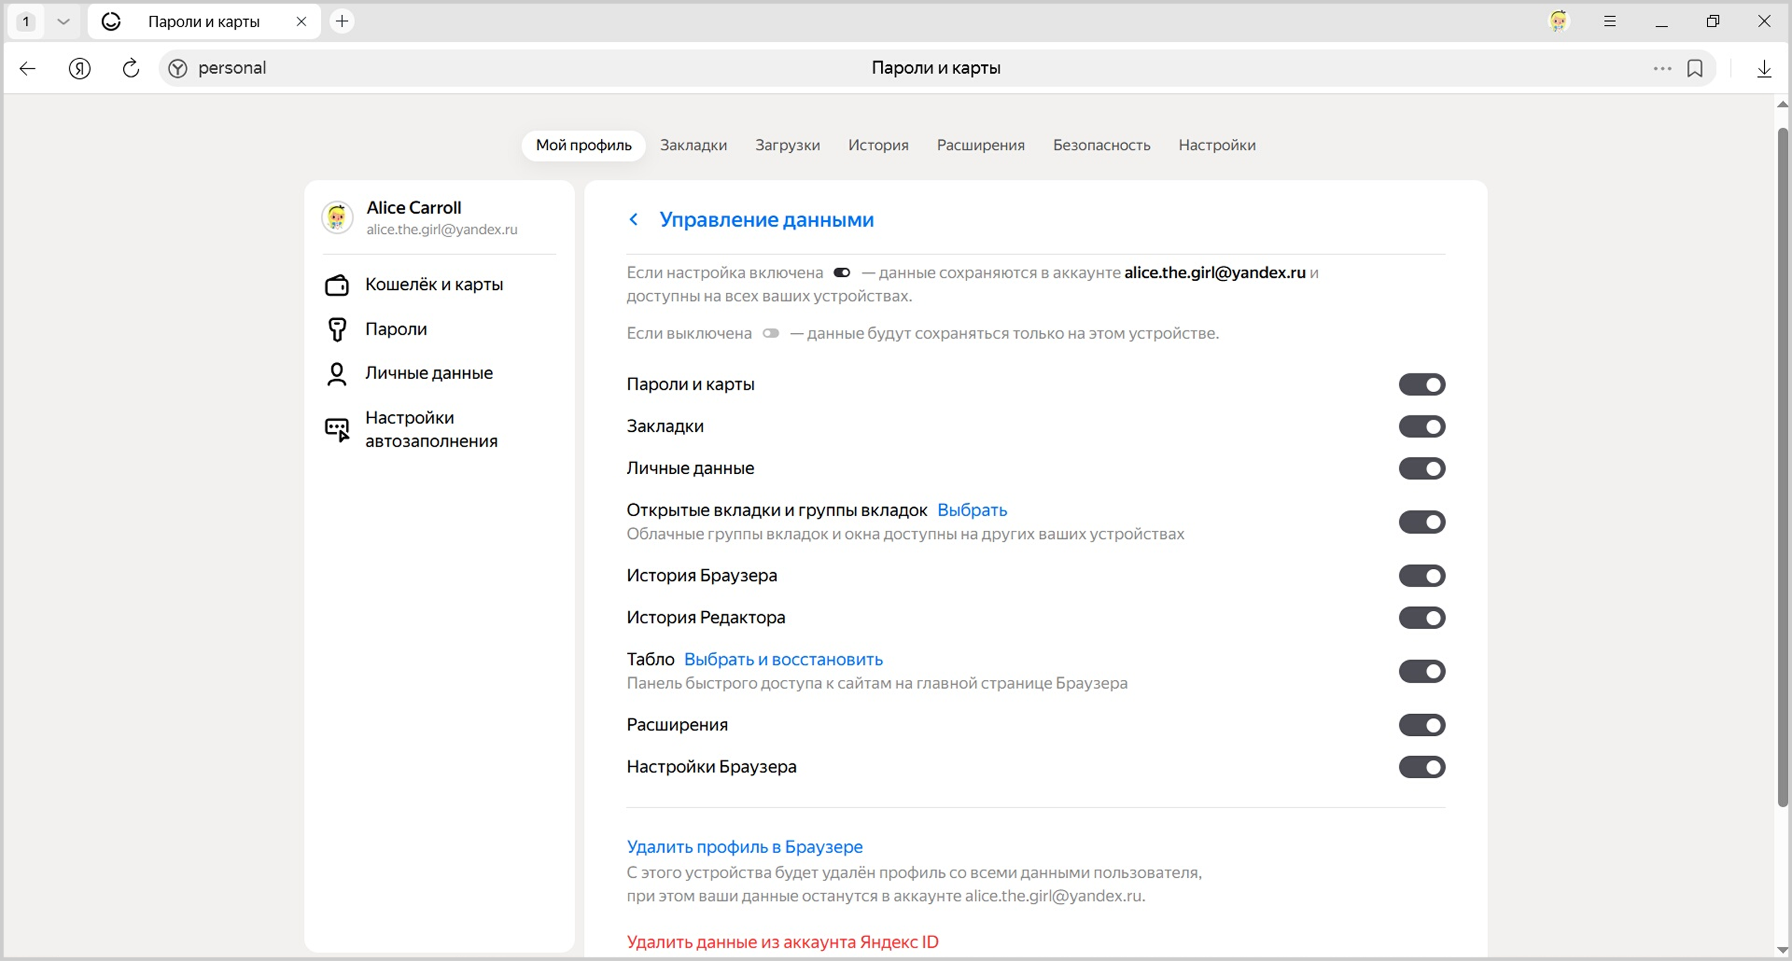Toggle Закладки synchronization switch
The image size is (1792, 961).
click(x=1421, y=426)
